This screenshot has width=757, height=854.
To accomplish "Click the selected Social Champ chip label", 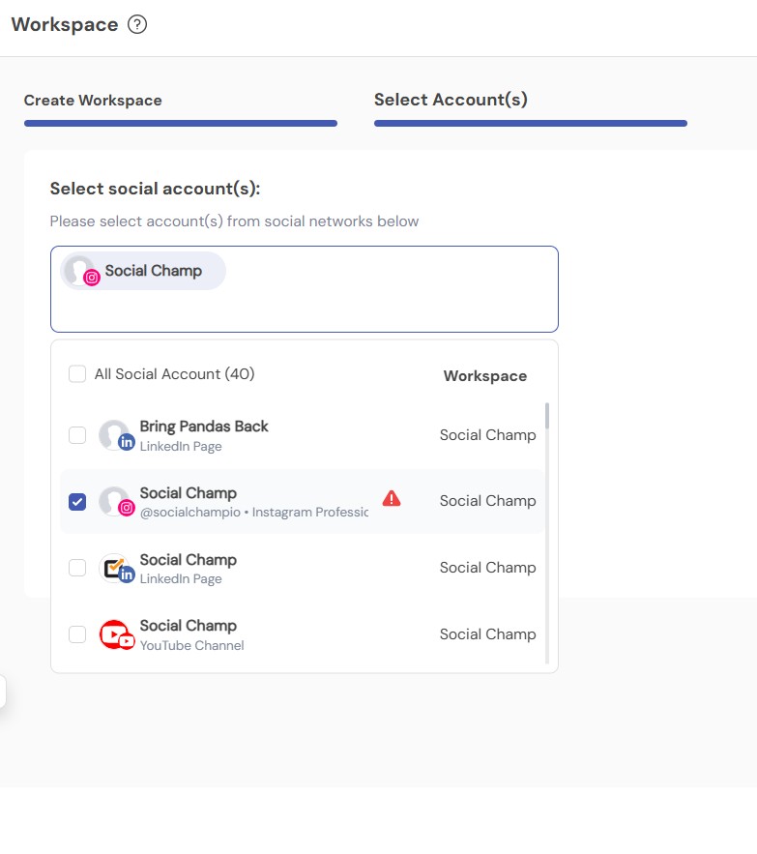I will 154,271.
